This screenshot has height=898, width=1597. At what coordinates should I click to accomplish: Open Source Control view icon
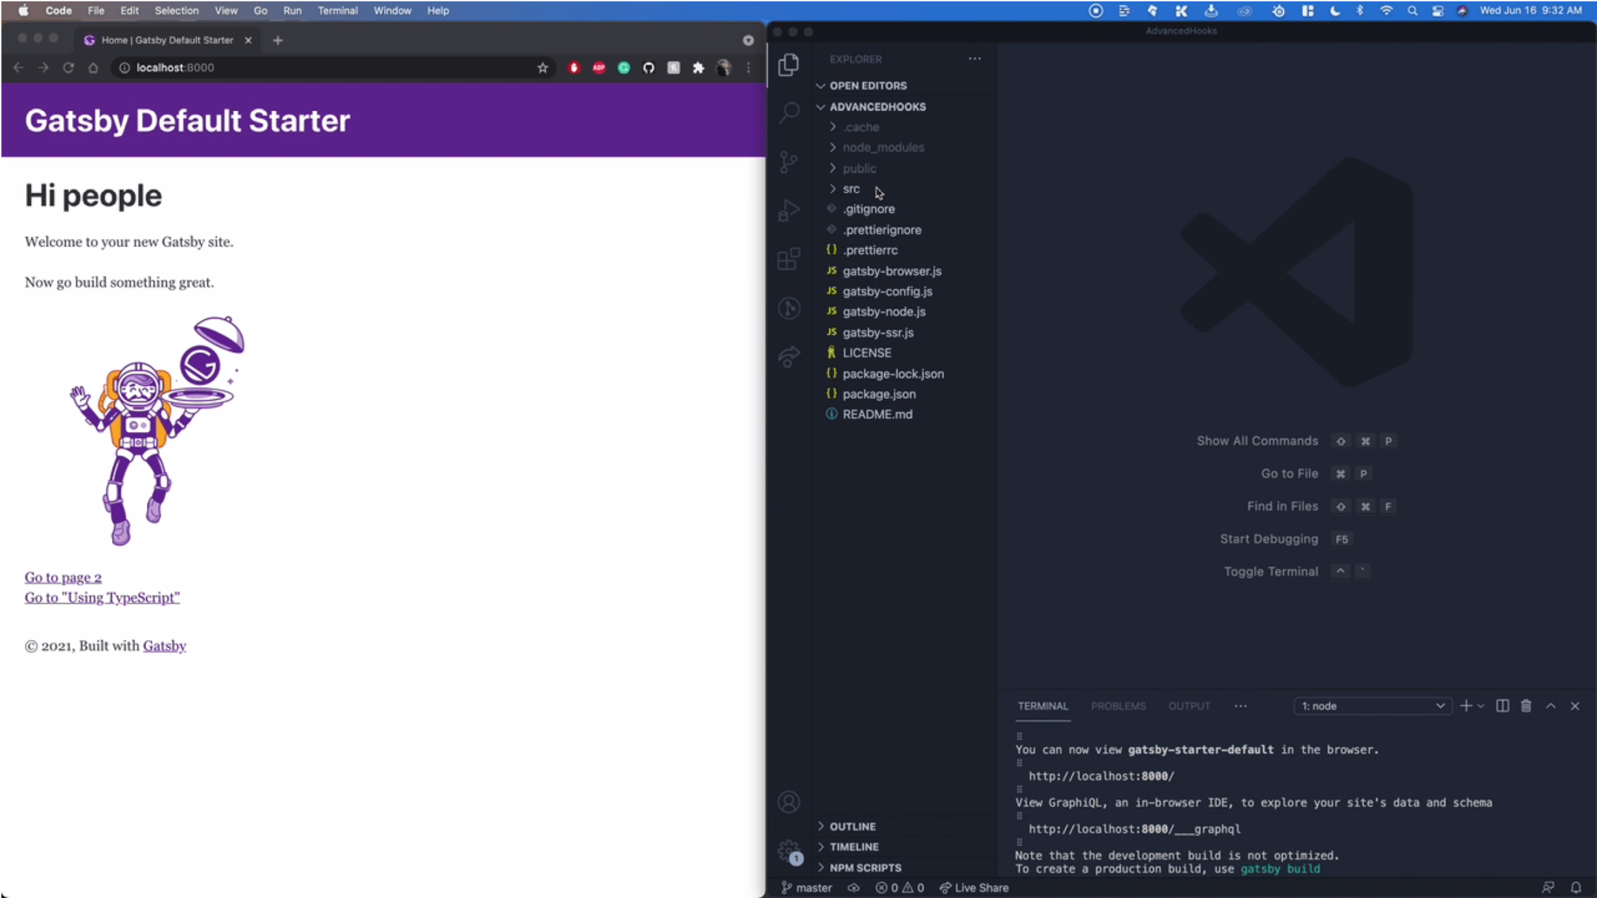pos(789,162)
